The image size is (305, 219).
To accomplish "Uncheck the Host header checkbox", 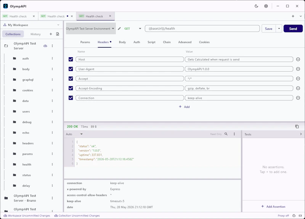I will (71, 60).
